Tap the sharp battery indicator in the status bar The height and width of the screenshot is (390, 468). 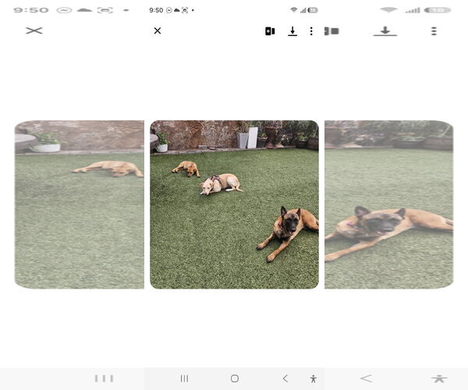[313, 10]
